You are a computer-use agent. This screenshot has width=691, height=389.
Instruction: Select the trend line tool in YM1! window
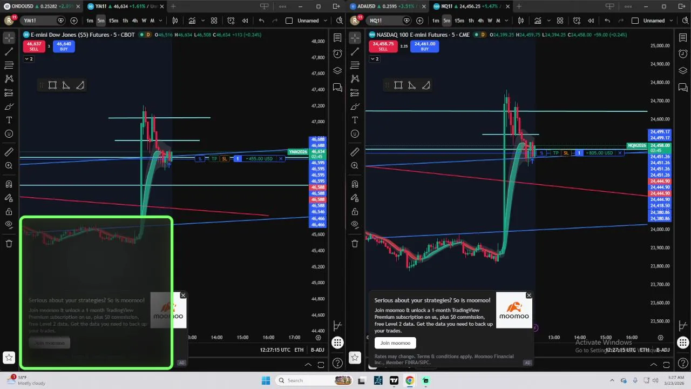click(9, 52)
